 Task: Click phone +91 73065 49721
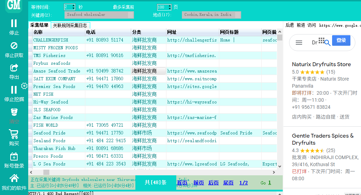105,125
